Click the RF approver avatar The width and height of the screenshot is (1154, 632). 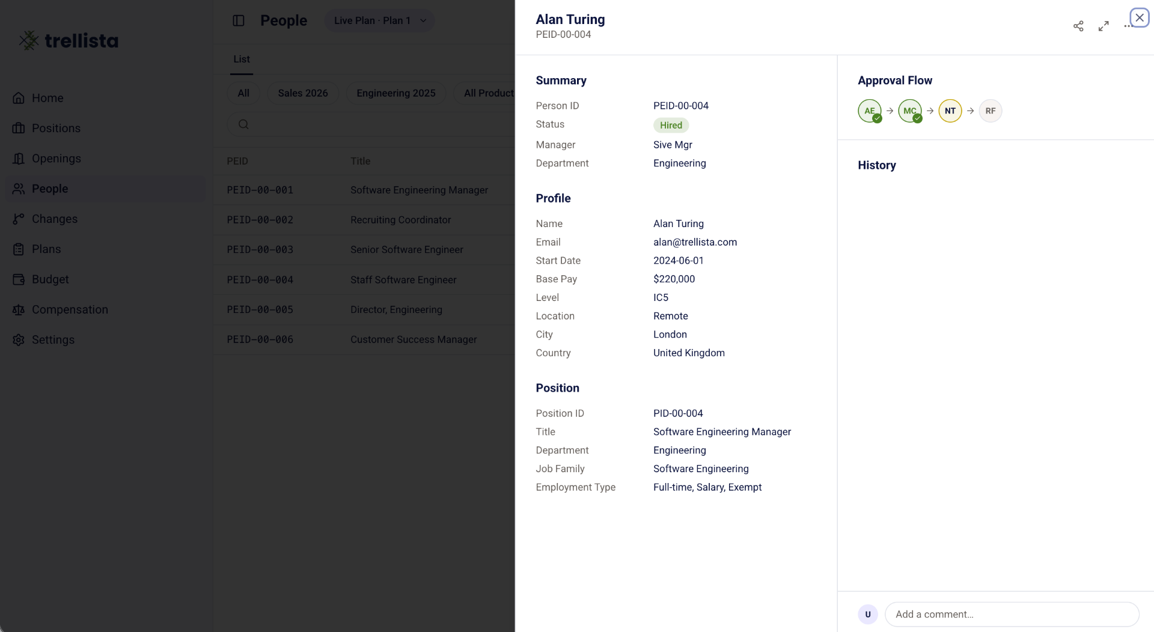[991, 111]
